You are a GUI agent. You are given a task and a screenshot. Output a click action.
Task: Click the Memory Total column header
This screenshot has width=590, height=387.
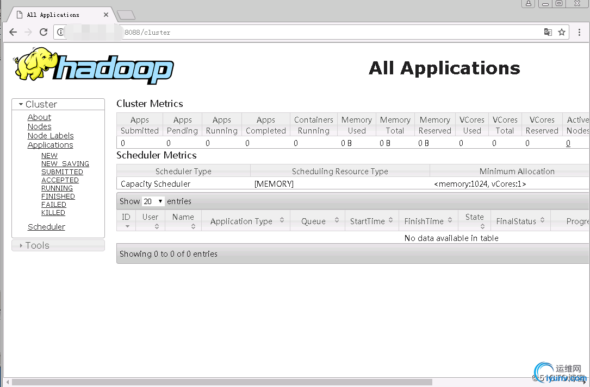(x=395, y=125)
